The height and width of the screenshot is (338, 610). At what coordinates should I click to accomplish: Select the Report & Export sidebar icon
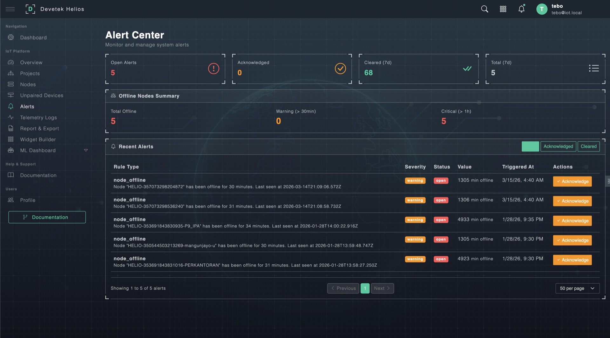(x=10, y=128)
